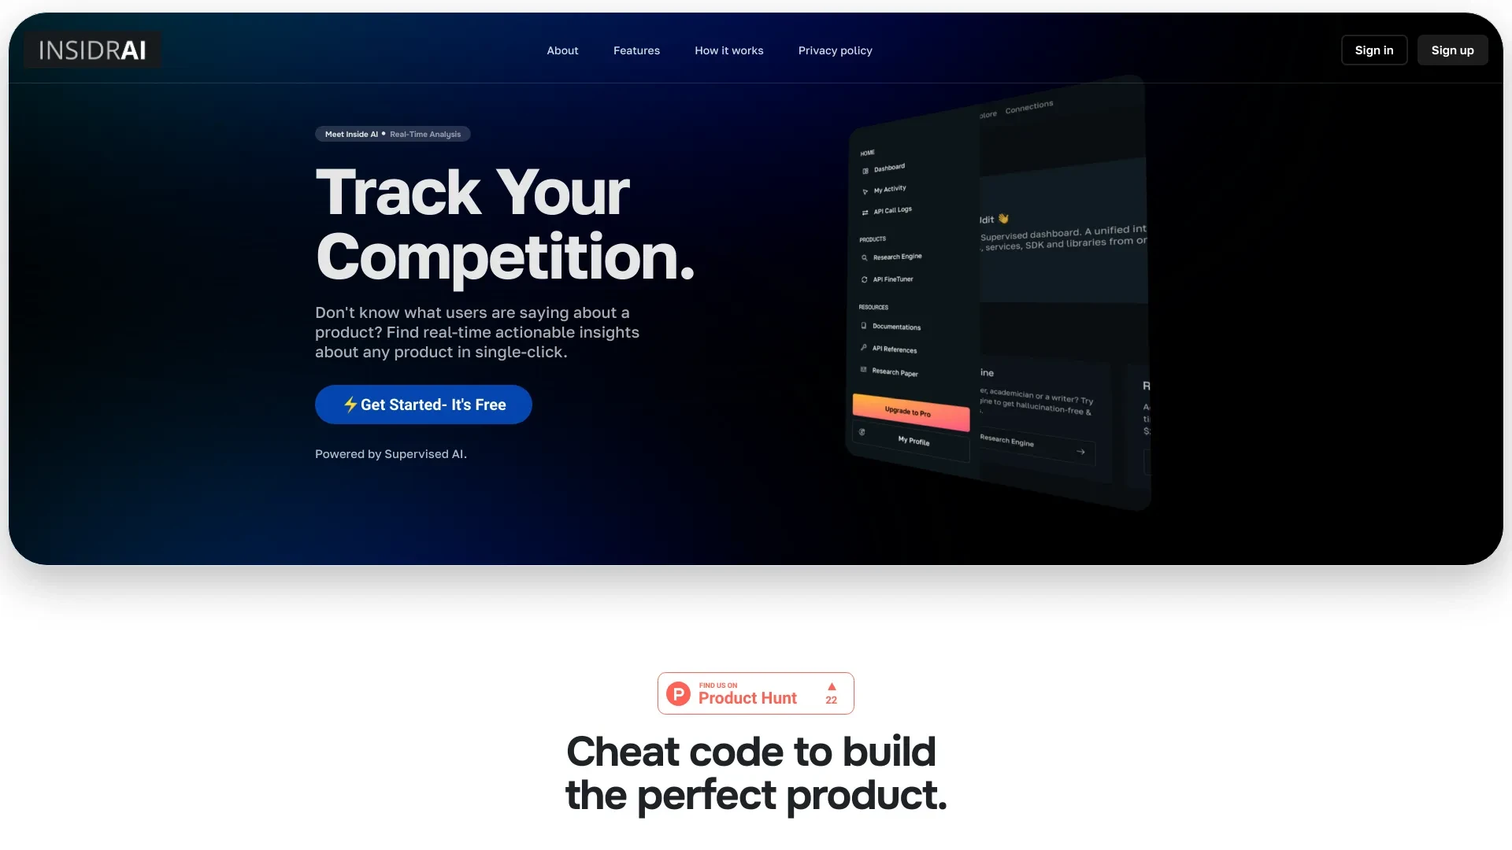Click the API Call Logs icon
Screen dimensions: 1512x850
click(x=866, y=211)
